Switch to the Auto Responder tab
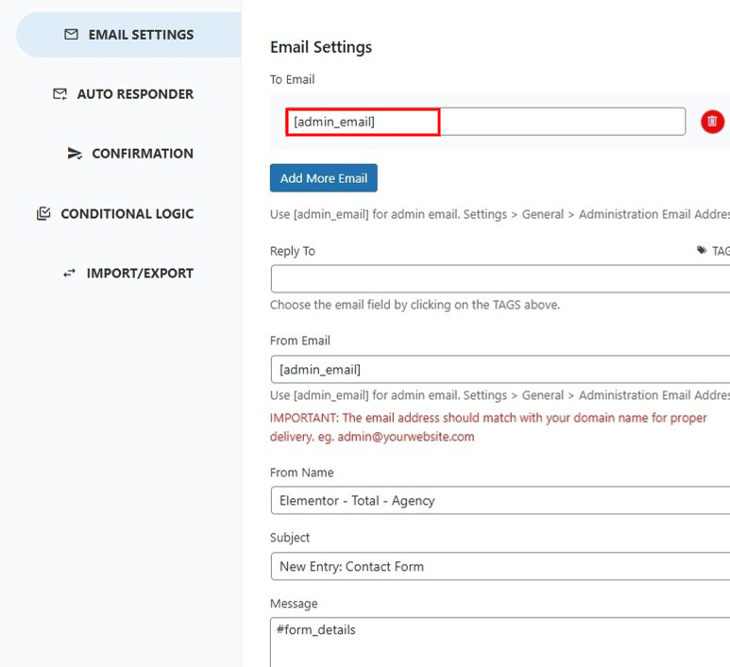The image size is (730, 667). pyautogui.click(x=124, y=94)
